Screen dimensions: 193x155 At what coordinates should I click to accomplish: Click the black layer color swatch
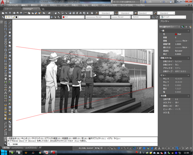(16, 17)
